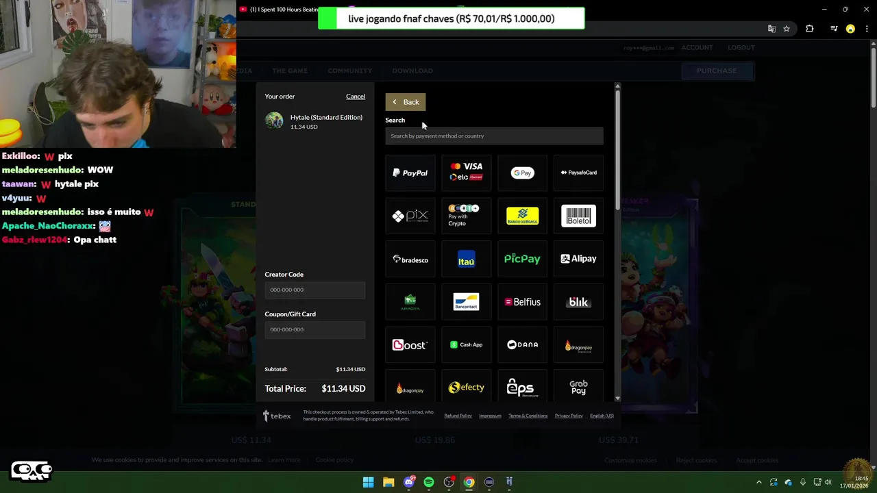
Task: Open ACCOUNT in site header
Action: pyautogui.click(x=697, y=47)
